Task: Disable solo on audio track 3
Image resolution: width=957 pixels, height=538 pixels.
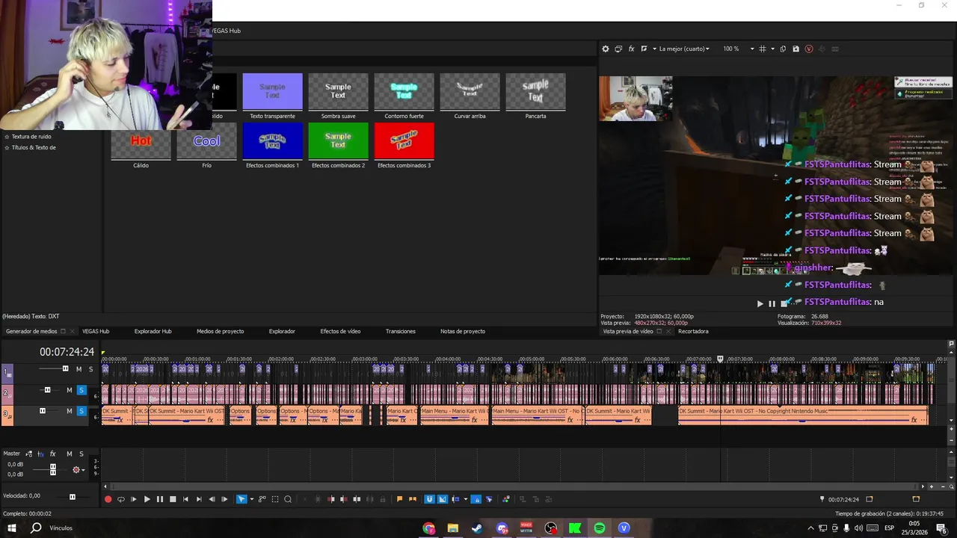Action: (81, 411)
